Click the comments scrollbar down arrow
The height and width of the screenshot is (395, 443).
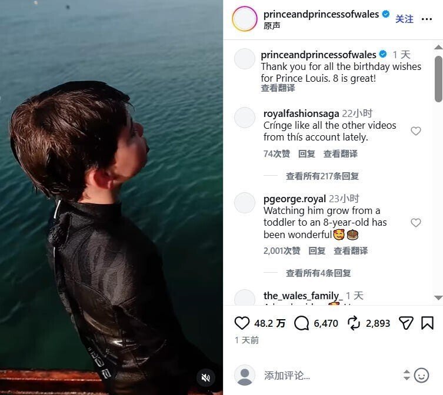[438, 297]
